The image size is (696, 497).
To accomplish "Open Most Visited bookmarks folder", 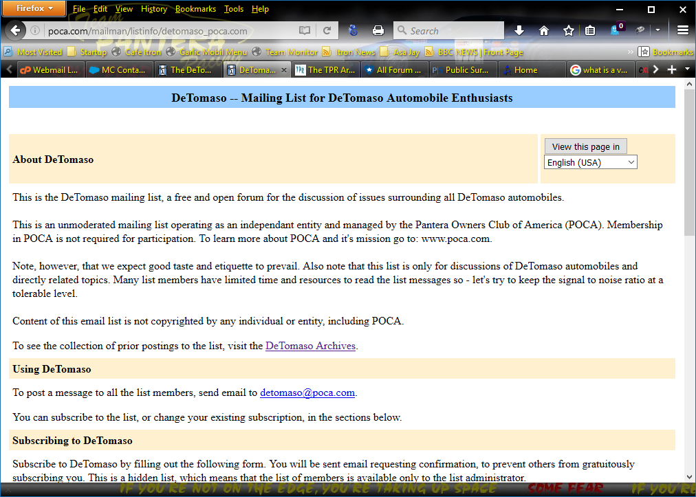I will click(x=33, y=52).
